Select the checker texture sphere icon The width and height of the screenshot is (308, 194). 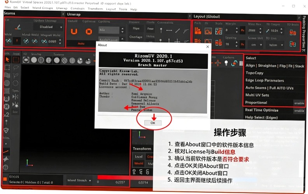pyautogui.click(x=65, y=61)
